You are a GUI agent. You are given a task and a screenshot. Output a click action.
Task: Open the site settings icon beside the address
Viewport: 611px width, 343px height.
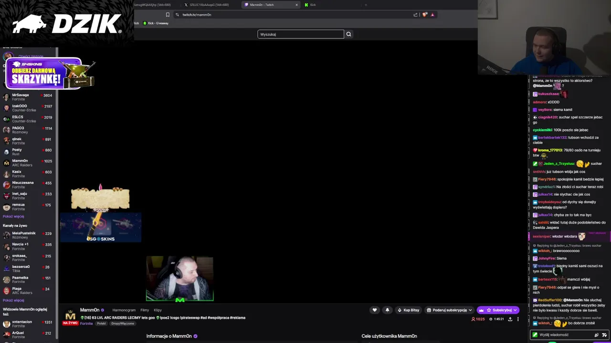click(177, 15)
